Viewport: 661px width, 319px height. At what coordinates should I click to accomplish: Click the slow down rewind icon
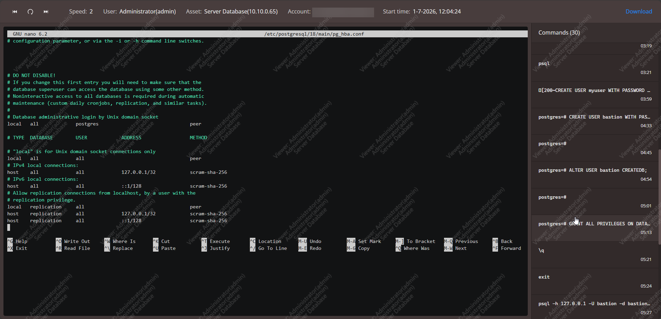coord(15,12)
